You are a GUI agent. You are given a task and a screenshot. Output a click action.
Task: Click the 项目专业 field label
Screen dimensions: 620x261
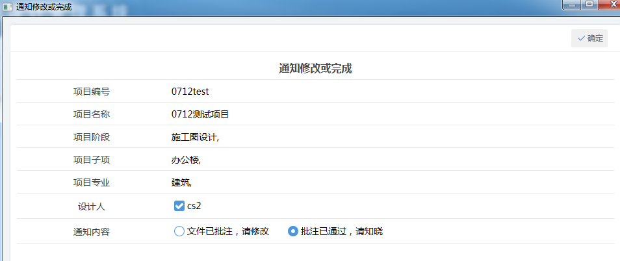tap(92, 182)
